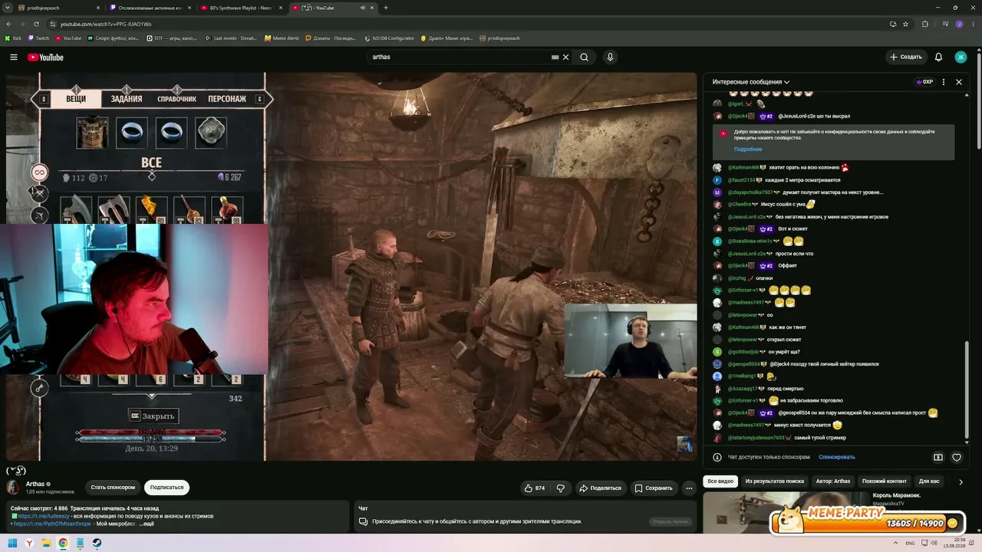
Task: Toggle the Подписаться subscribe button
Action: (x=166, y=488)
